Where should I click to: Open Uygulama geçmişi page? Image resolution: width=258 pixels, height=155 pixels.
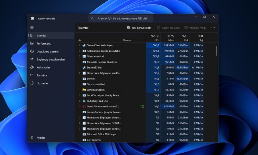point(51,51)
